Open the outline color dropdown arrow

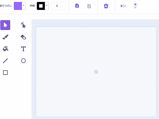coord(47,6)
